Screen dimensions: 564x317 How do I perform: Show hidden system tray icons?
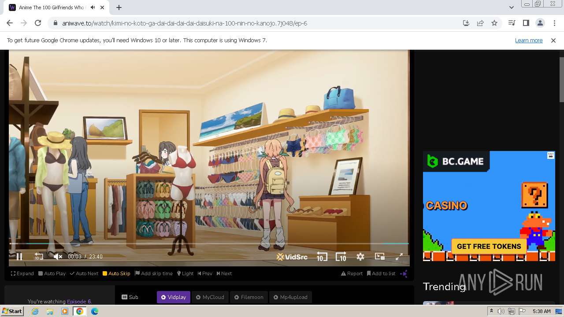tap(491, 311)
